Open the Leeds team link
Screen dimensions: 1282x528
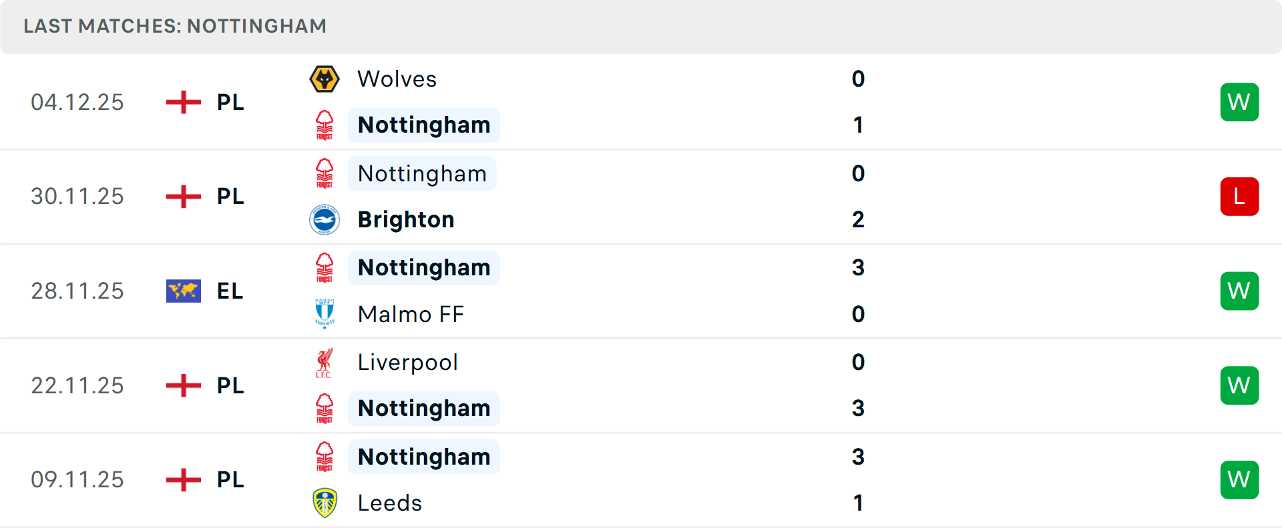tap(390, 503)
